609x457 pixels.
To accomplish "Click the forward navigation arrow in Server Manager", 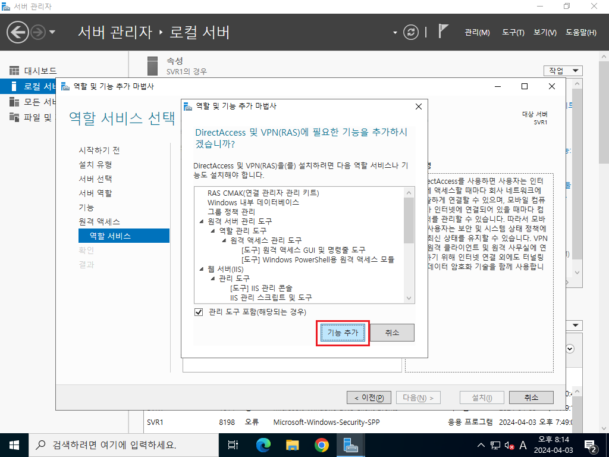I will (x=38, y=32).
